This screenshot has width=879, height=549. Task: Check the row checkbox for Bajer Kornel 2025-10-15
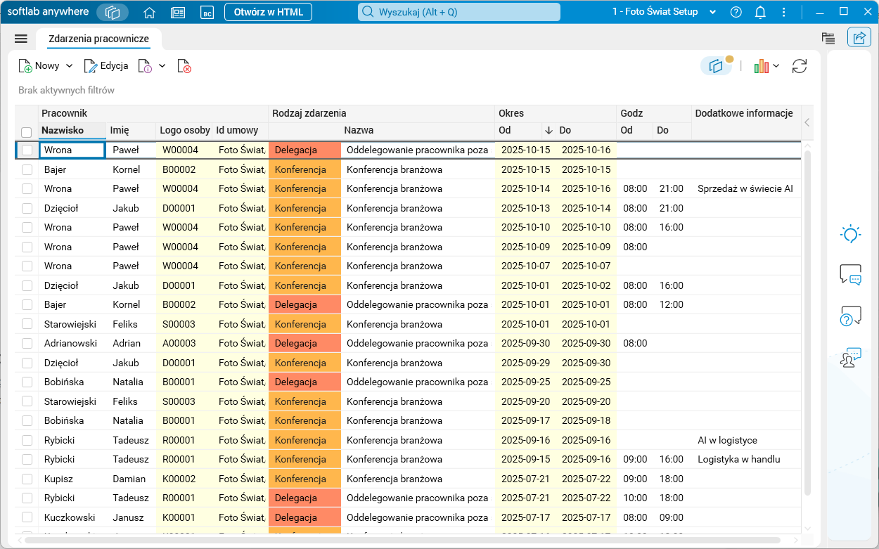point(27,169)
